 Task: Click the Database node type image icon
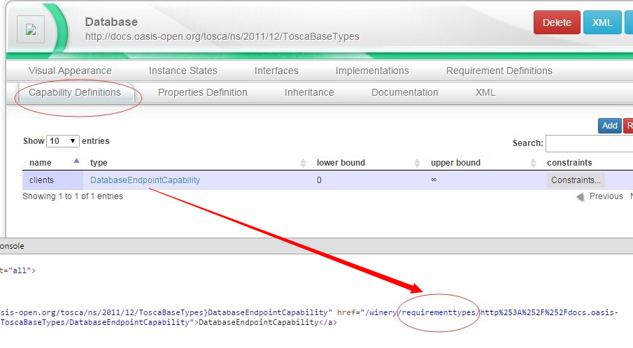[31, 30]
